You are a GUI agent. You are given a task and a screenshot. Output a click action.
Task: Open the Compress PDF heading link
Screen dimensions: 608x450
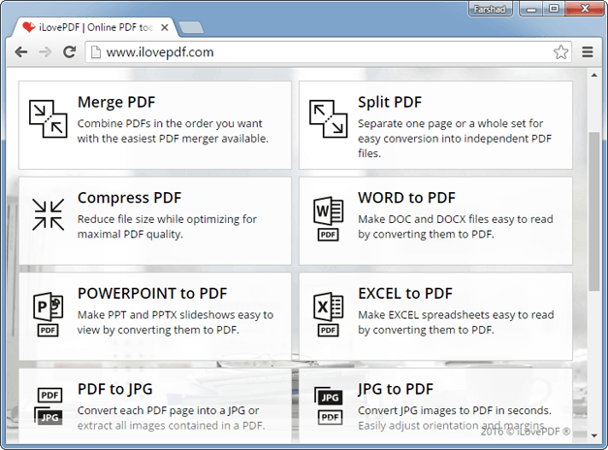tap(129, 198)
